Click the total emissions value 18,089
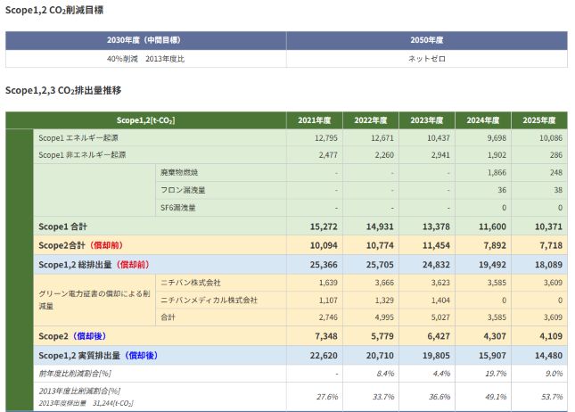575x412 pixels. click(x=548, y=265)
